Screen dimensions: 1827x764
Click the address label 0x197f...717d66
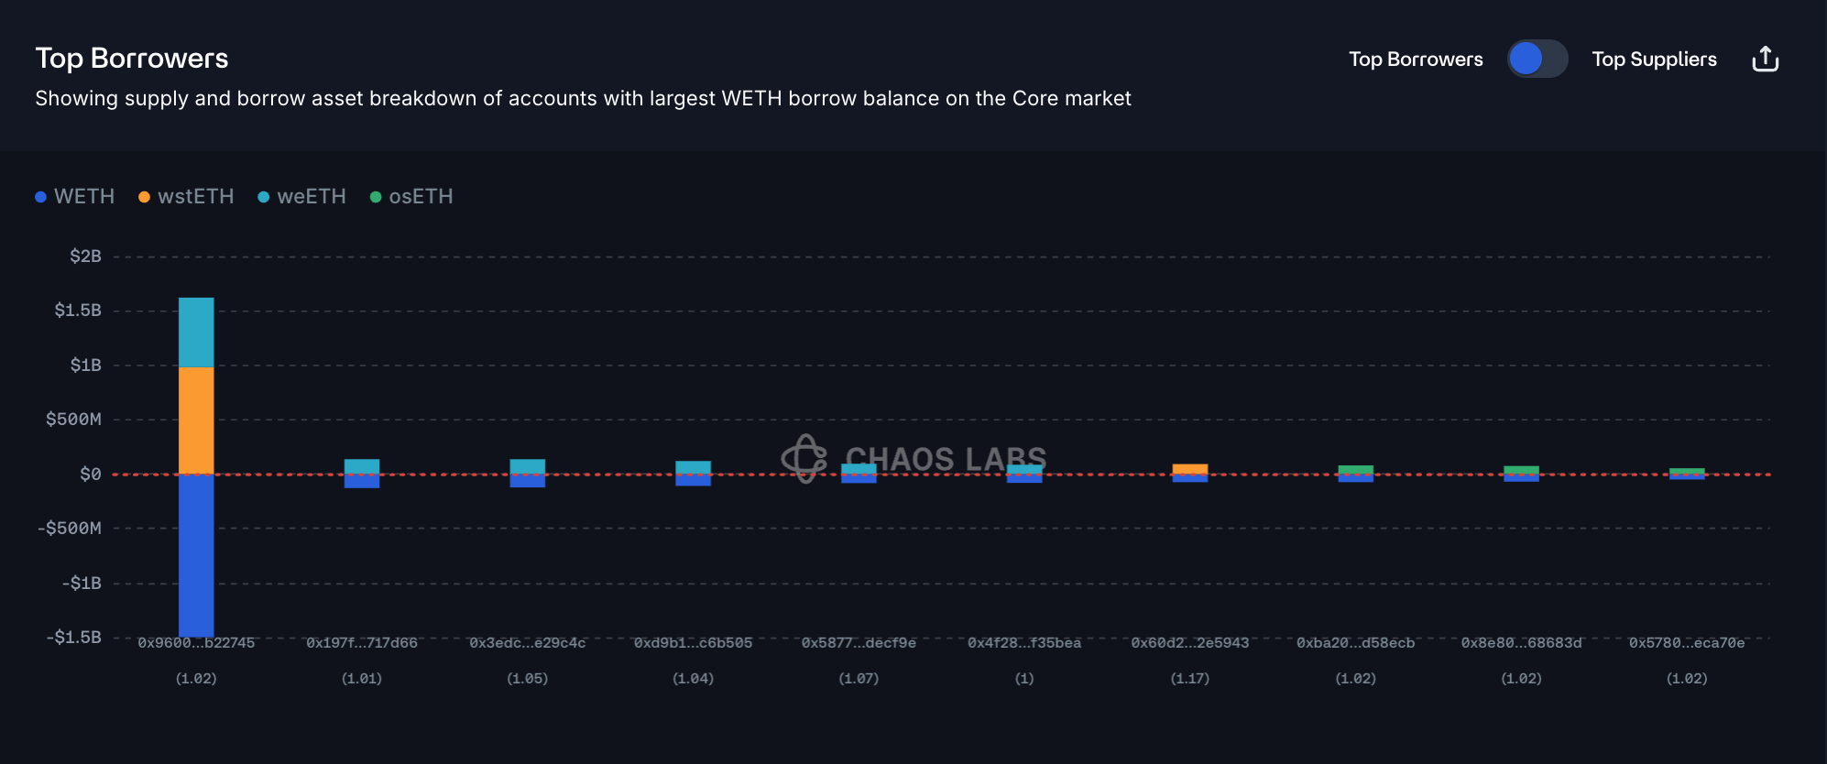[362, 643]
